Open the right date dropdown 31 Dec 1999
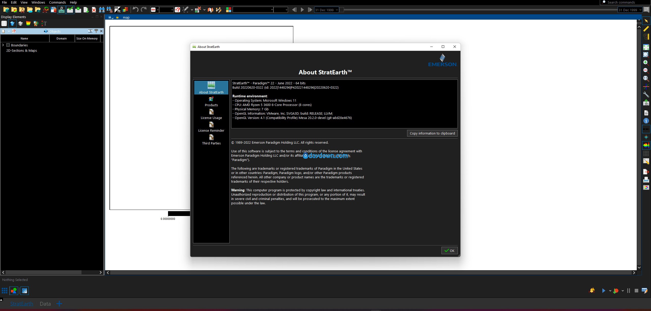Viewport: 651px width, 311px height. 630,10
